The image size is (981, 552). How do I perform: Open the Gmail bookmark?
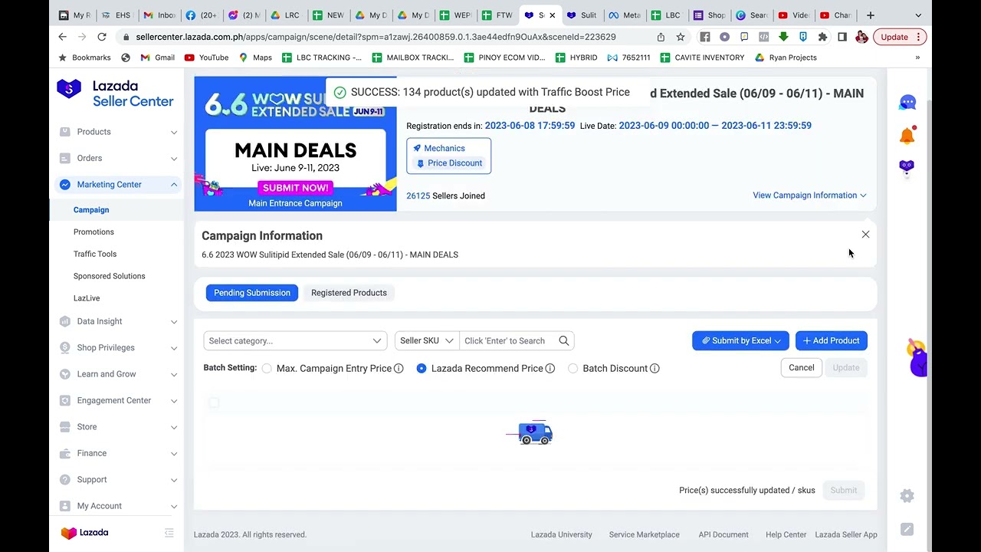pos(157,58)
